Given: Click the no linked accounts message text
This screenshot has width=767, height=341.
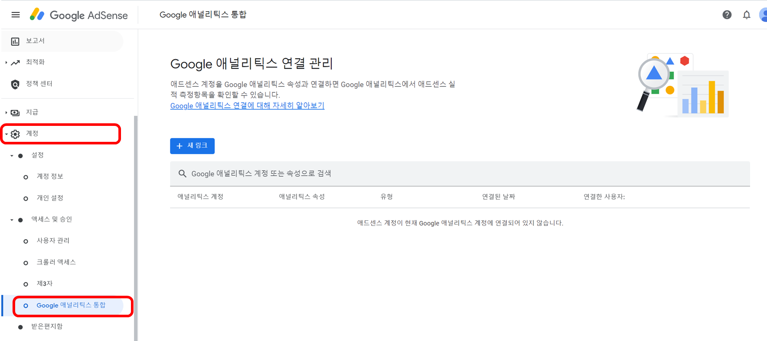Looking at the screenshot, I should click(x=460, y=223).
